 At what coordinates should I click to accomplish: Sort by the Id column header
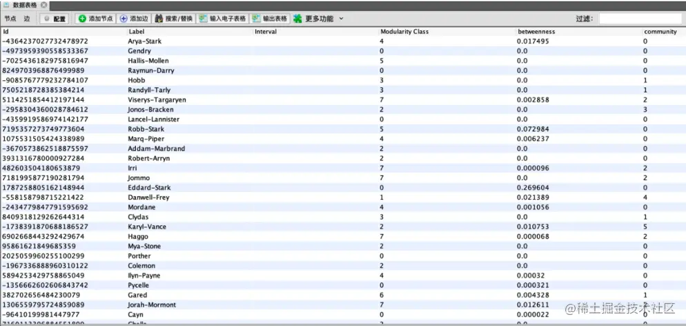[x=64, y=32]
